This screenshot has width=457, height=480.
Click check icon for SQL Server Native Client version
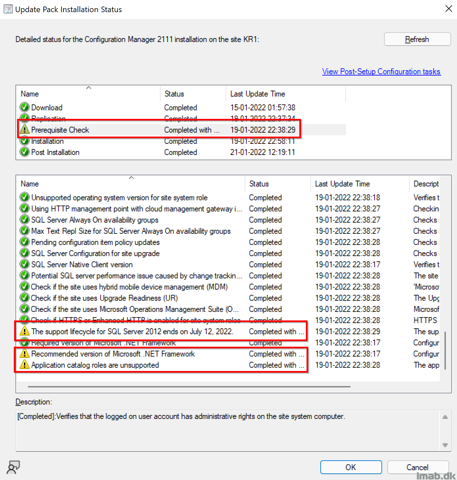point(25,264)
